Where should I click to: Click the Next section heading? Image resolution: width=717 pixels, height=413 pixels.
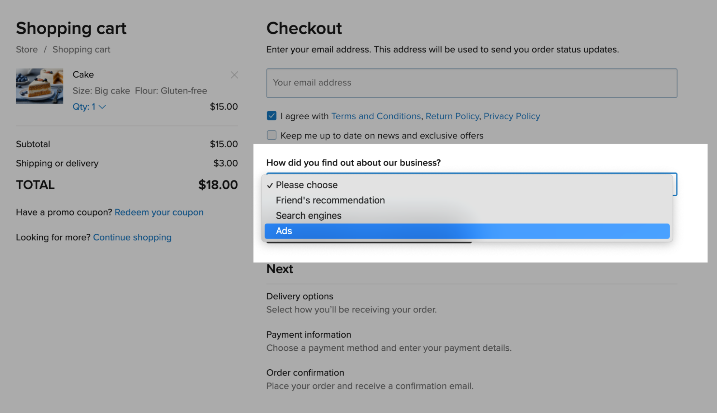[x=279, y=269]
